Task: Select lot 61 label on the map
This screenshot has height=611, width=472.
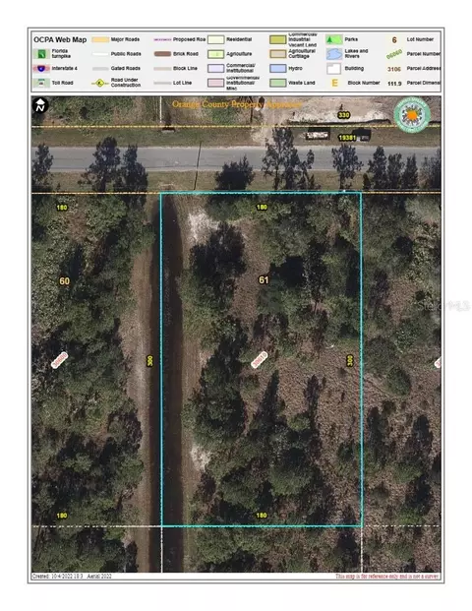Action: 264,279
